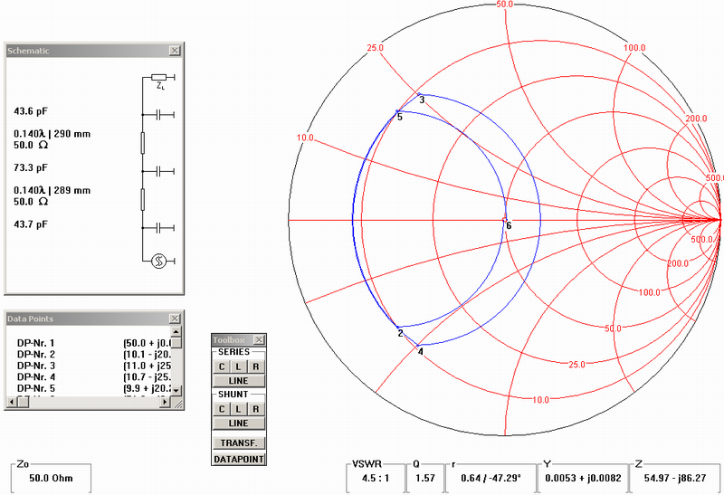Add a series LINE element
Viewport: 724px width, 495px height.
[x=239, y=381]
